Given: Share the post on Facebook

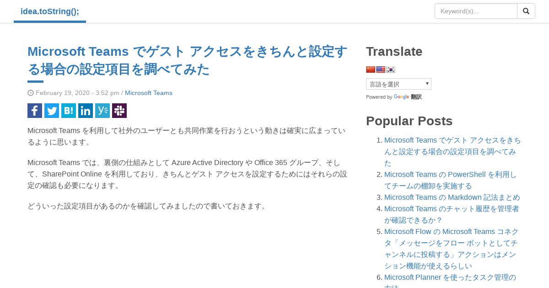Looking at the screenshot, I should coord(35,111).
